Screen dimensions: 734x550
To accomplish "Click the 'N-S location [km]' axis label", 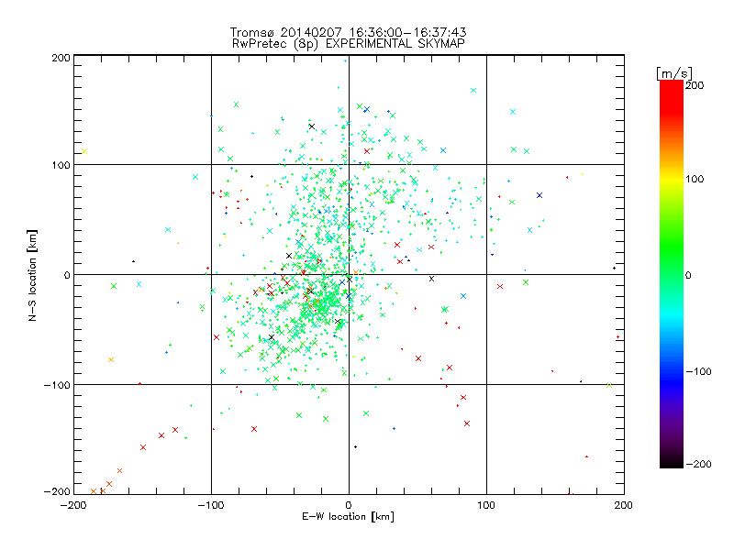I will pyautogui.click(x=32, y=275).
